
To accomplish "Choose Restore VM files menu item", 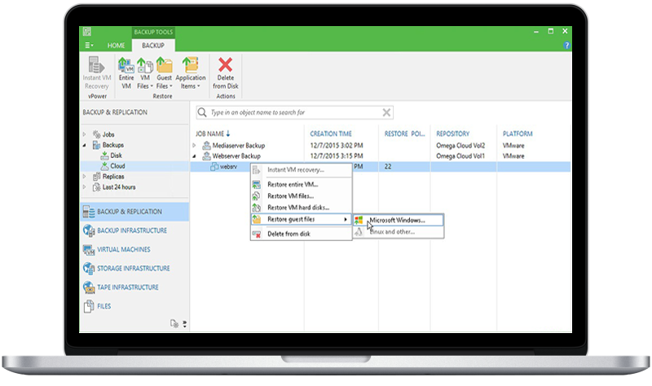I will pyautogui.click(x=302, y=196).
